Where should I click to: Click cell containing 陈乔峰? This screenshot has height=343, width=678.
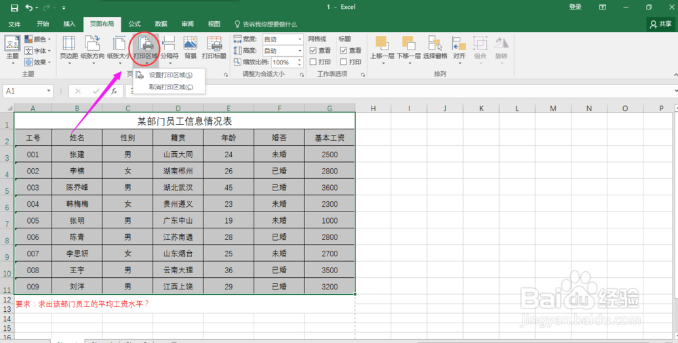point(77,187)
